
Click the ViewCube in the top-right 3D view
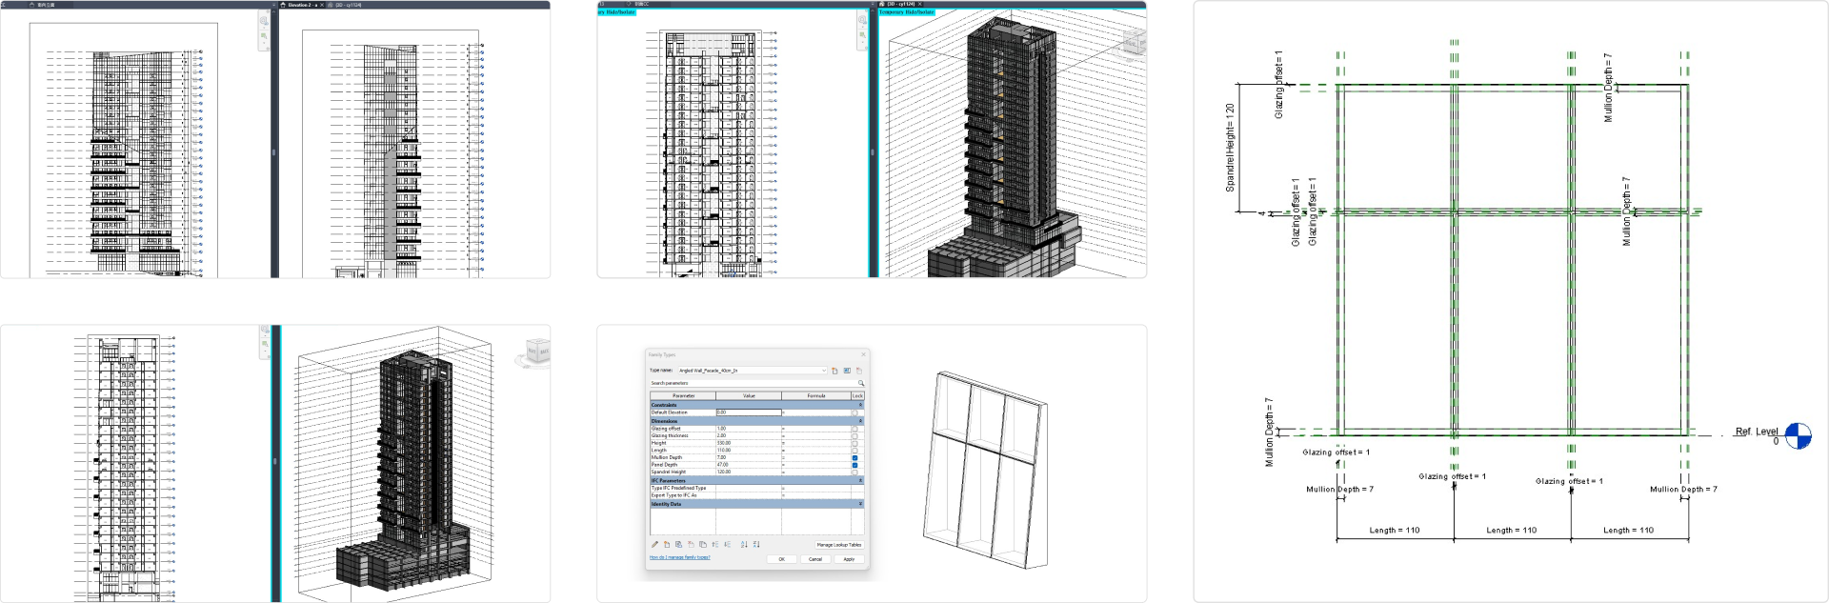coord(1134,43)
